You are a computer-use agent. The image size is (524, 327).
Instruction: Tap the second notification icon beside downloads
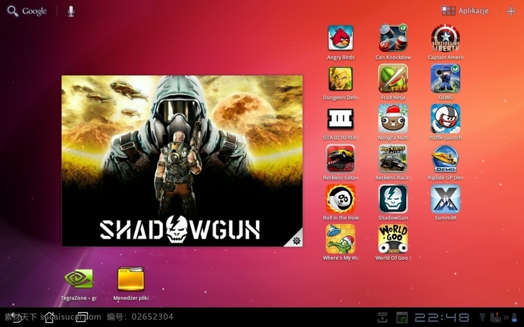(402, 317)
